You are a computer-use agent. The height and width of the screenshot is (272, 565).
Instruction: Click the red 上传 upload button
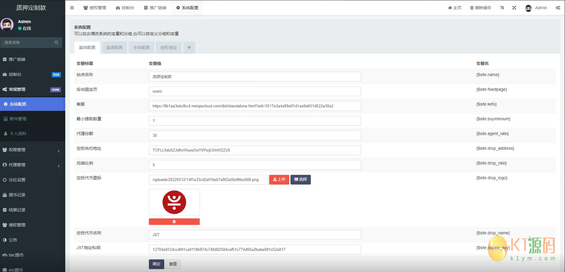pyautogui.click(x=279, y=180)
